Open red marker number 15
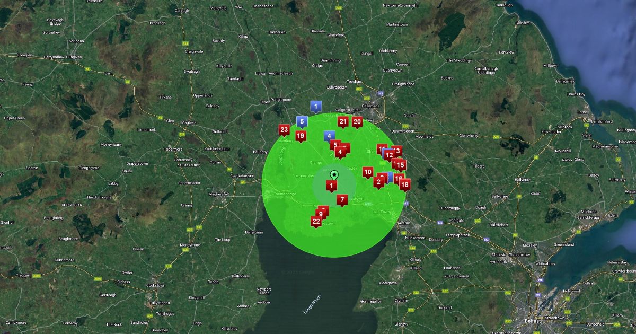Viewport: 636px width, 334px height. (400, 164)
